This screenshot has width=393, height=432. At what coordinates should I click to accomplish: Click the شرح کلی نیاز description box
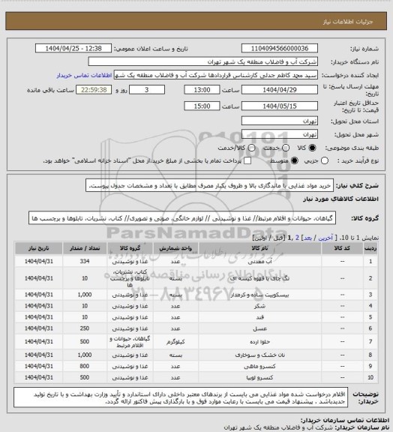tap(209, 185)
